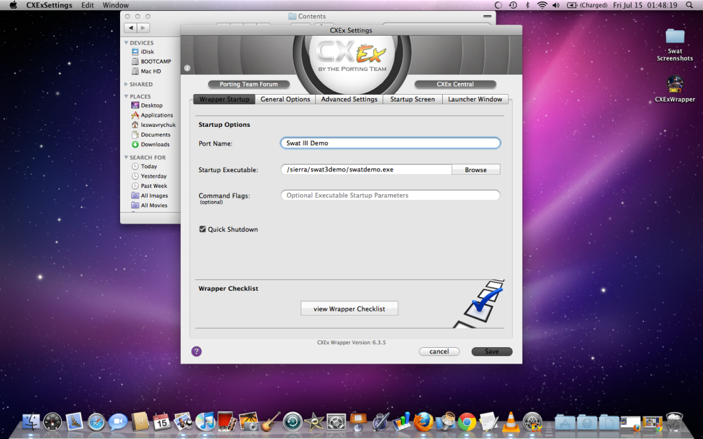Open the CXExSettings application menu
Viewport: 703px width, 439px height.
pyautogui.click(x=49, y=5)
